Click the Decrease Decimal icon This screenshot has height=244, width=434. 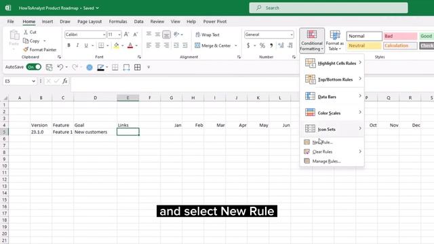pos(290,45)
